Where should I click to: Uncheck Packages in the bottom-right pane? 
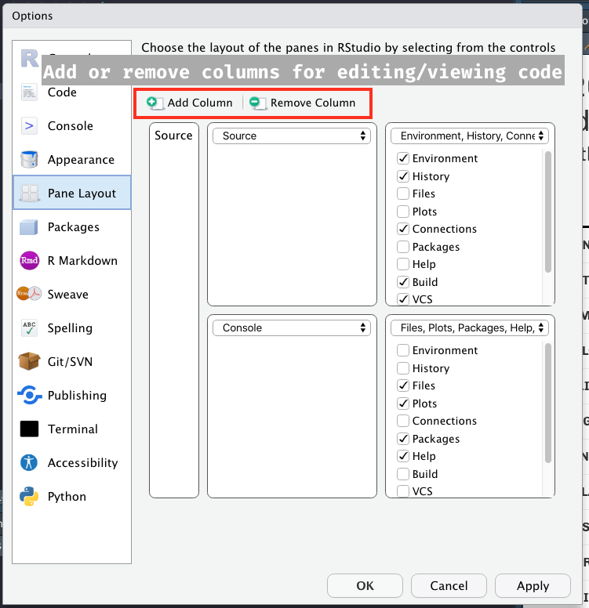403,439
